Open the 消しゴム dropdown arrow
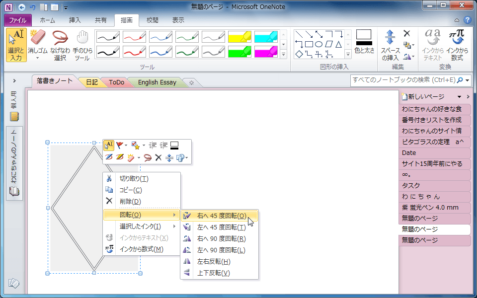Image resolution: width=477 pixels, height=298 pixels. point(37,58)
